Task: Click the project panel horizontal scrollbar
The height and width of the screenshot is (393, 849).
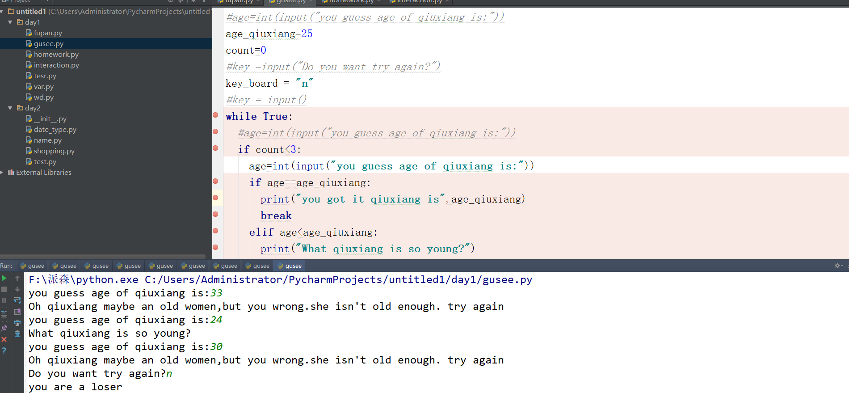Action: [103, 257]
